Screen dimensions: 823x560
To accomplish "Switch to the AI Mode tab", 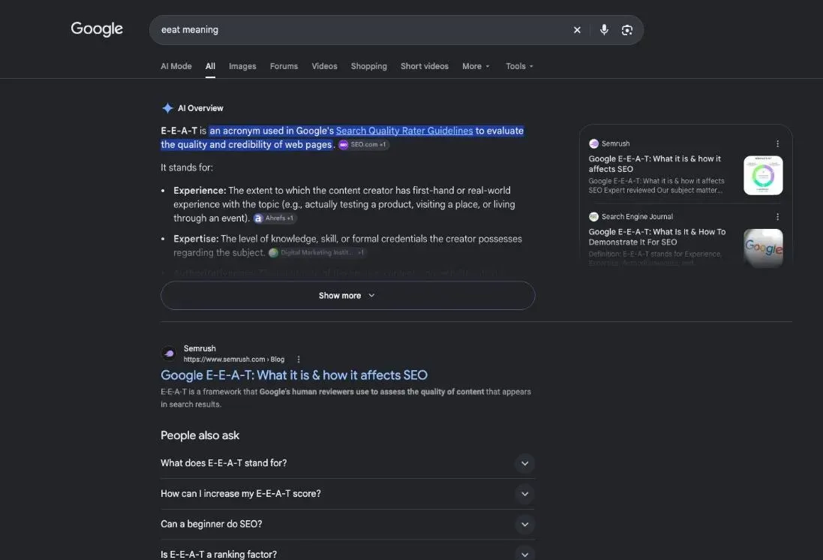I will pyautogui.click(x=176, y=66).
